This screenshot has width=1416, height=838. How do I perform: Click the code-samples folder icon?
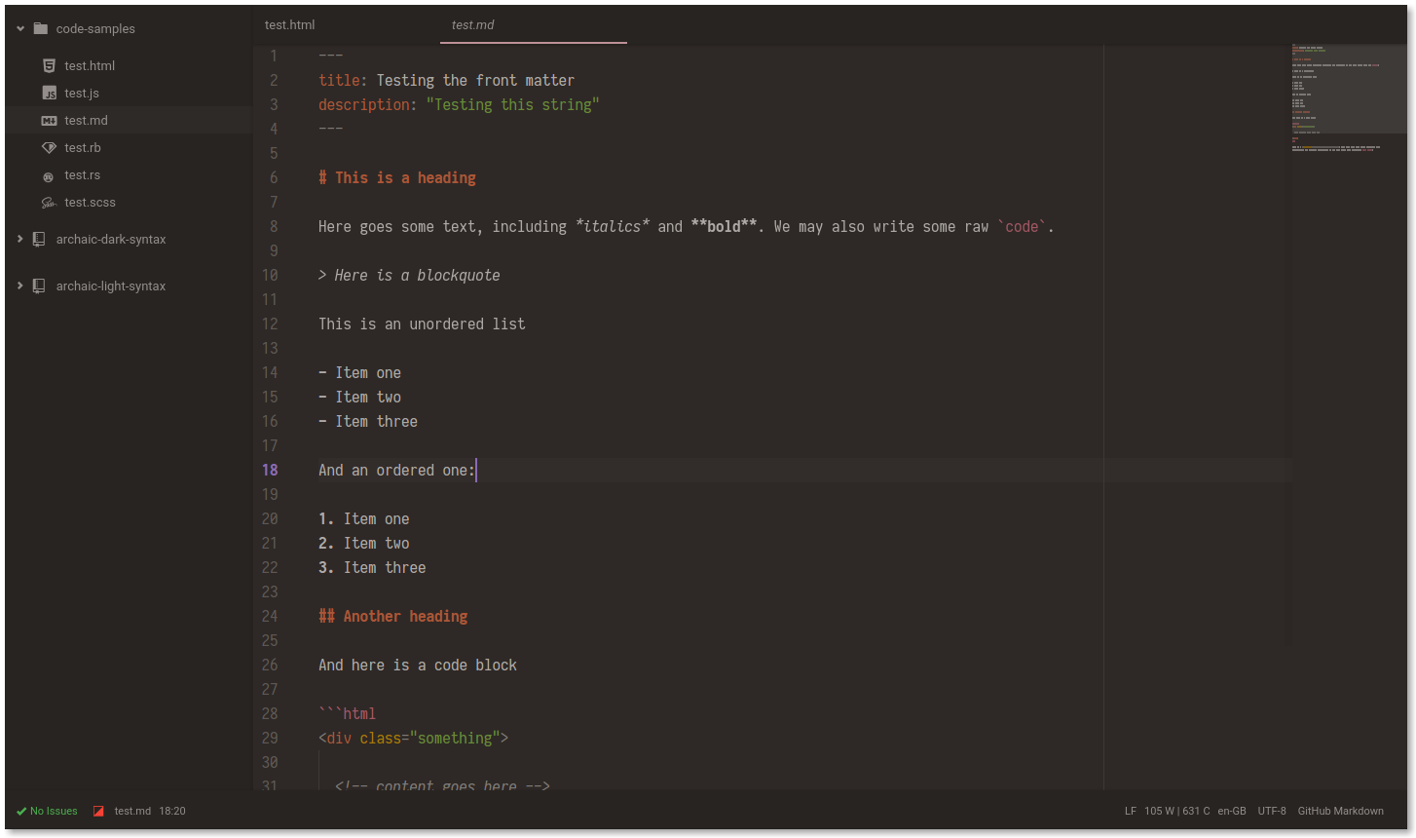coord(40,28)
